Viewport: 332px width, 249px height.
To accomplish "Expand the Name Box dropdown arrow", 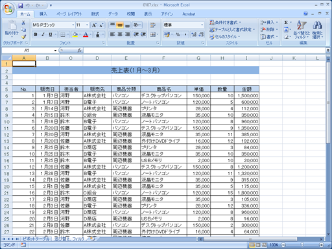I will click(x=55, y=51).
